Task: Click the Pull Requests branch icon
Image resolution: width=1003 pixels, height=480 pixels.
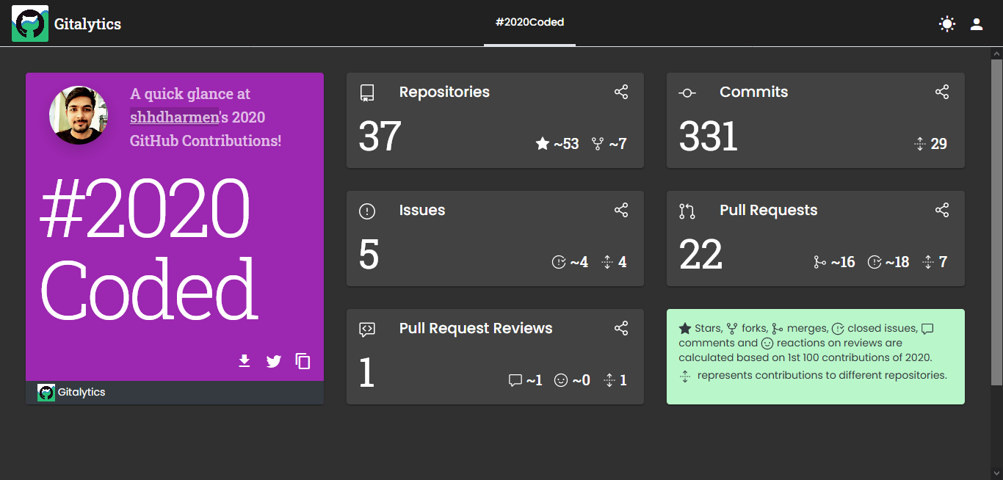Action: (x=687, y=211)
